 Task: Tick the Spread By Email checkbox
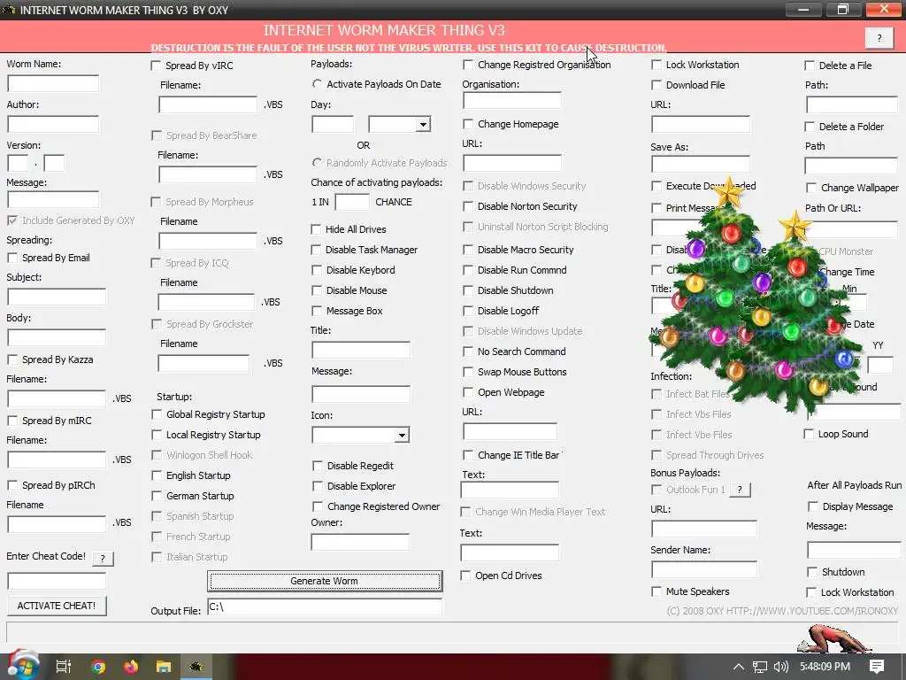(12, 258)
